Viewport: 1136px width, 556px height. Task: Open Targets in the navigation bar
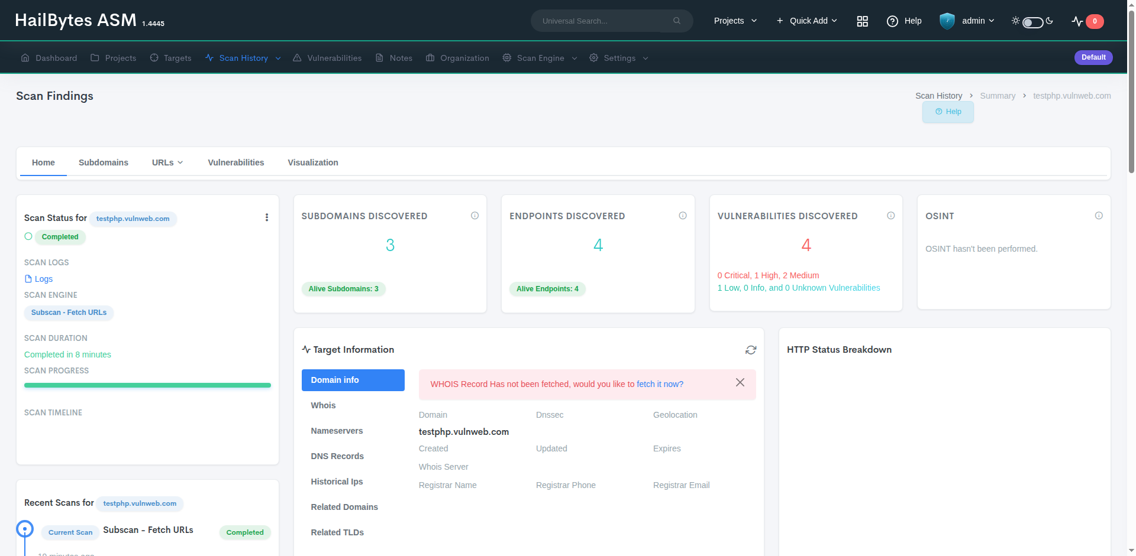170,58
